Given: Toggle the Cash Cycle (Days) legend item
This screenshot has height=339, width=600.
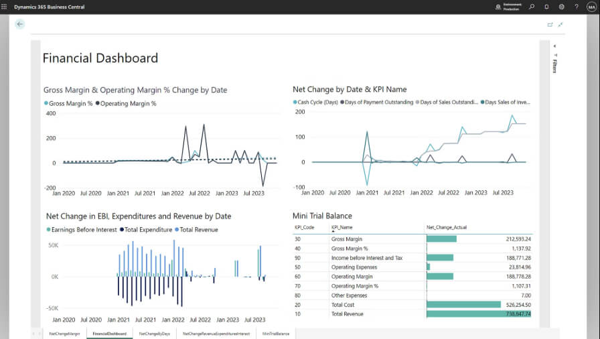Looking at the screenshot, I should pos(315,102).
